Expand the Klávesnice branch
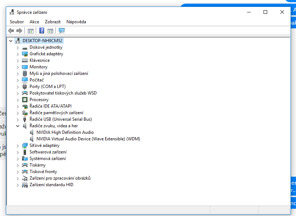 click(x=18, y=61)
